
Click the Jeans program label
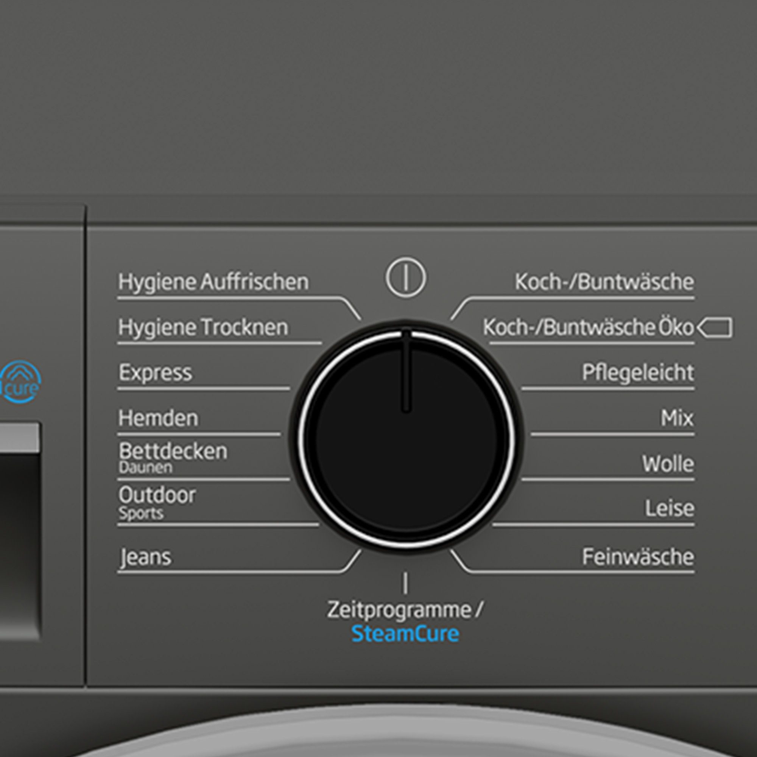[x=145, y=557]
